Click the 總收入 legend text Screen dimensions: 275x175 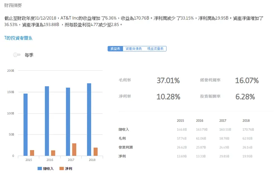[48, 169]
